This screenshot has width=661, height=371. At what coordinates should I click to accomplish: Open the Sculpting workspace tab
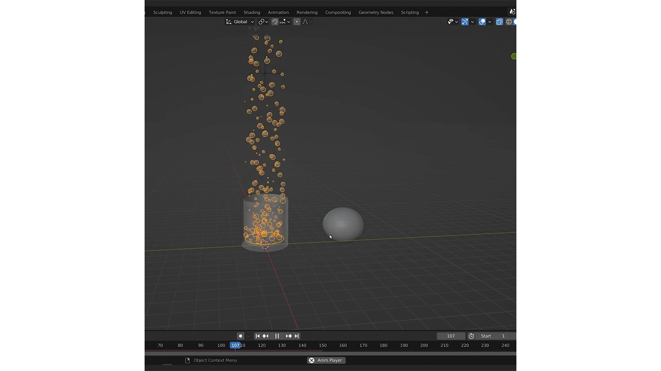point(163,12)
